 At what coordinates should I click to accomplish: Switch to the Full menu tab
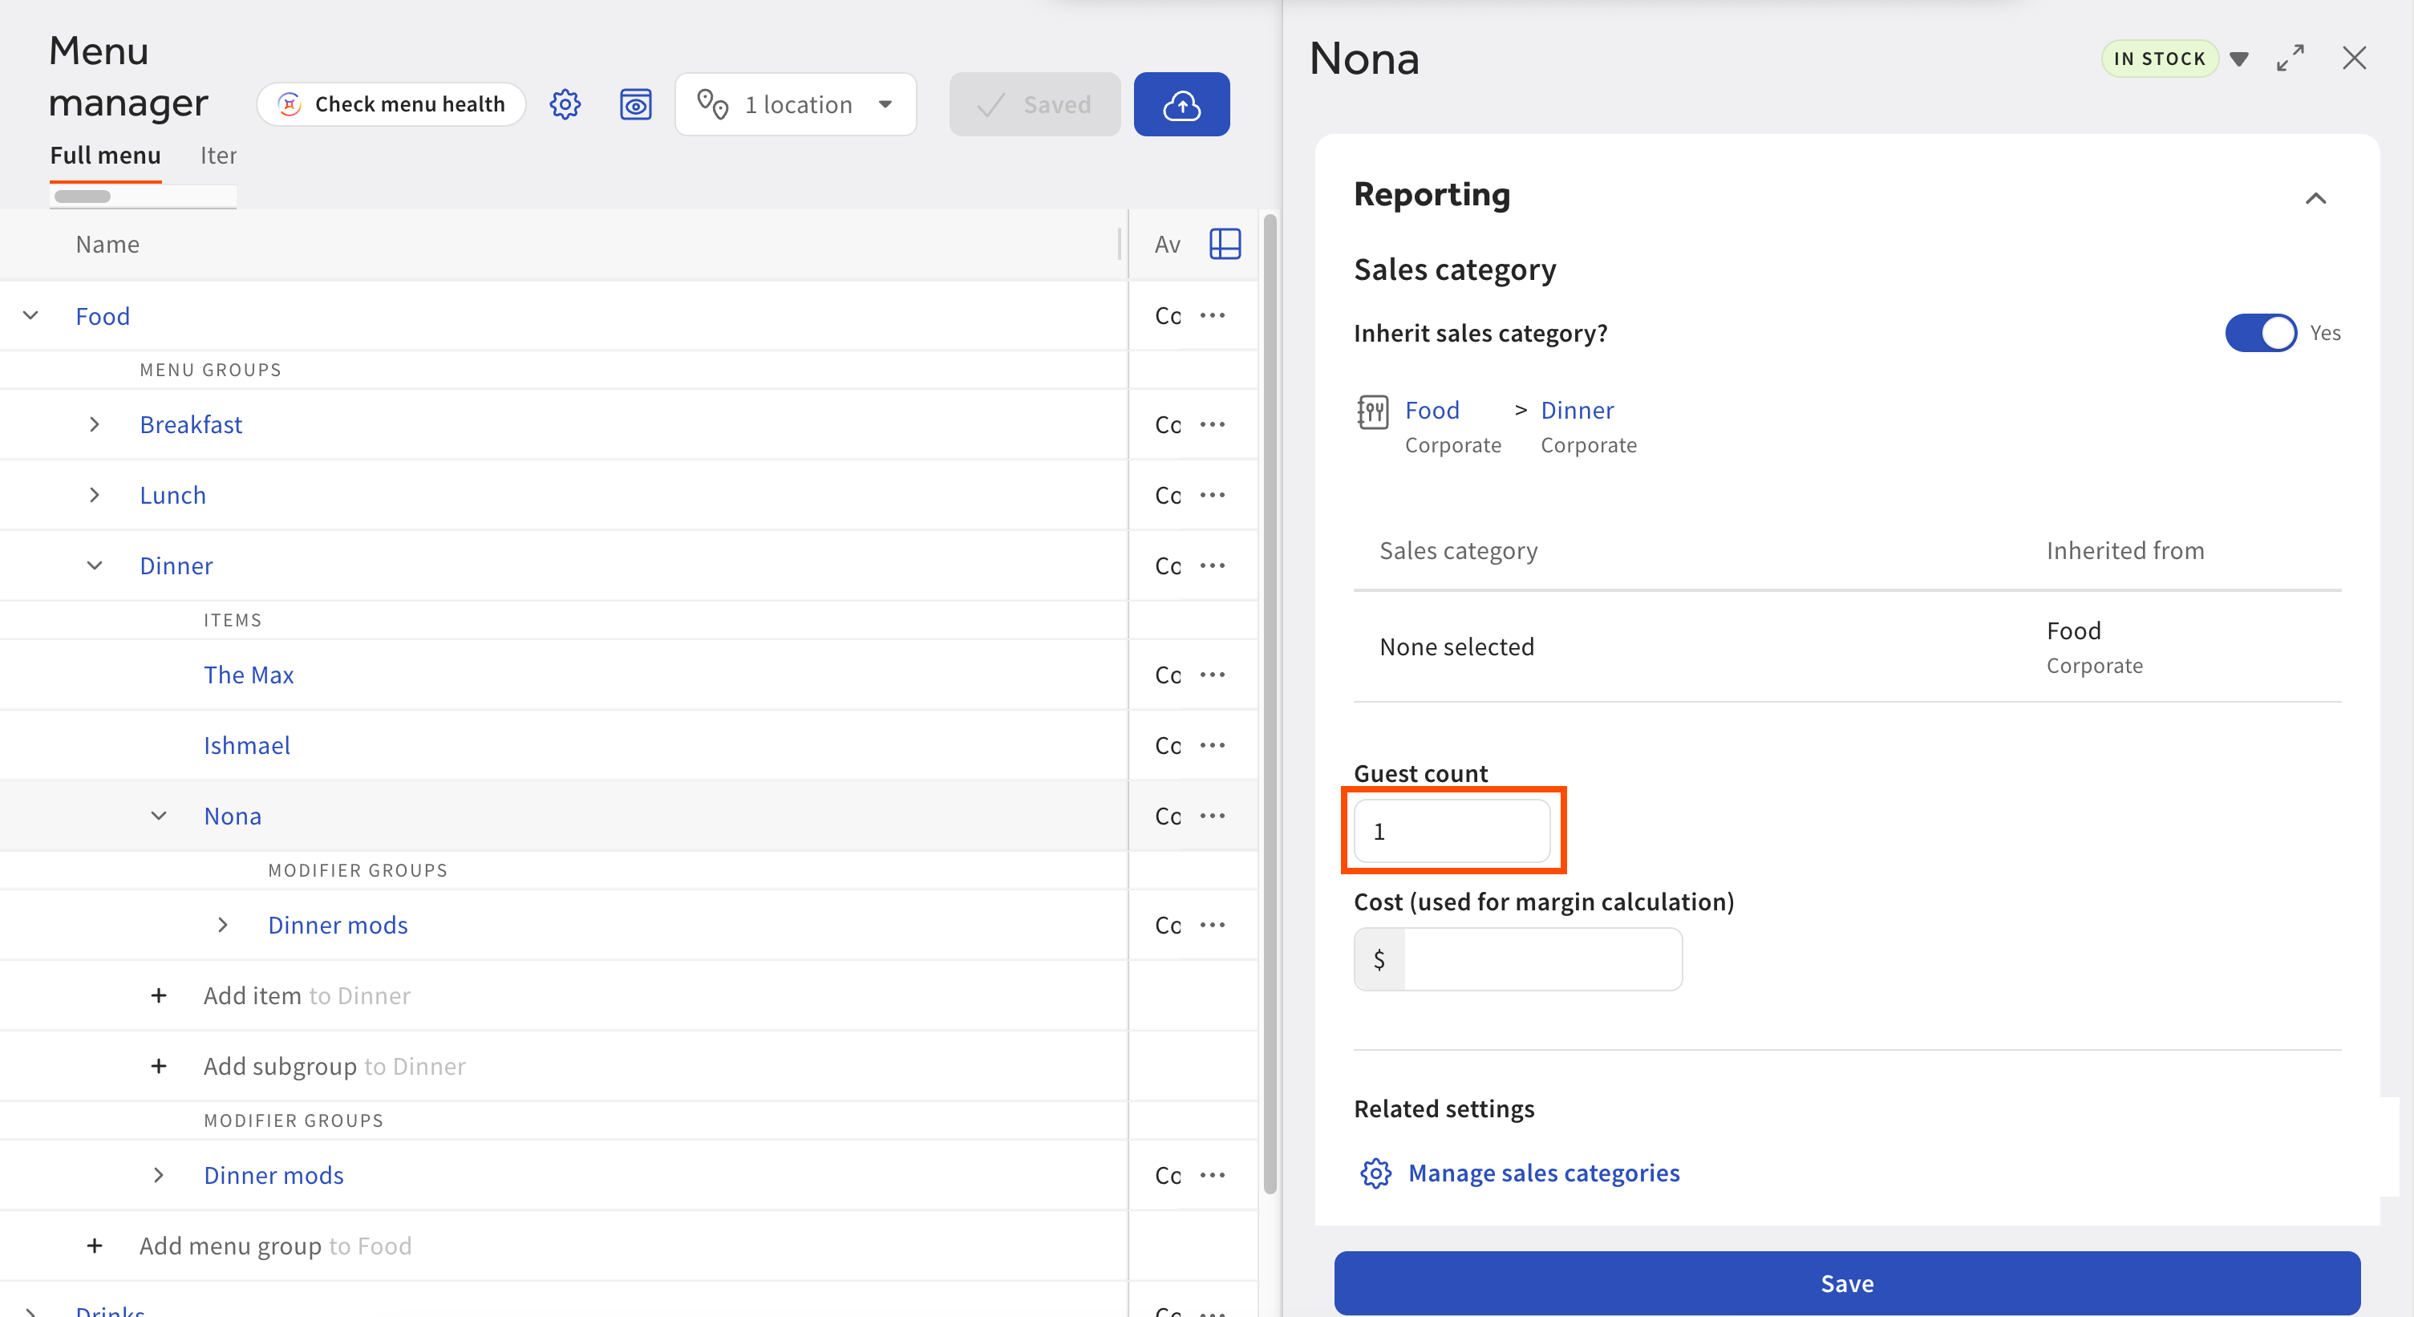pyautogui.click(x=105, y=156)
